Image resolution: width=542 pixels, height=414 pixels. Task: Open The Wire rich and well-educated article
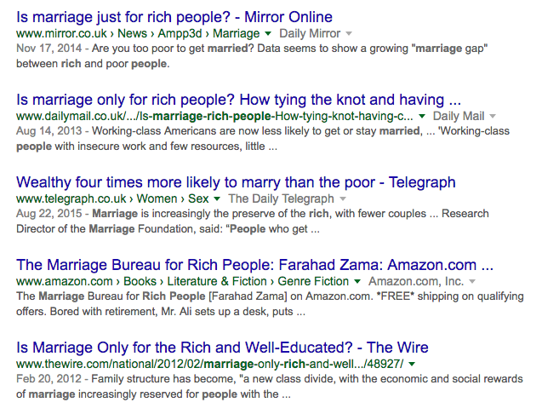coord(222,348)
